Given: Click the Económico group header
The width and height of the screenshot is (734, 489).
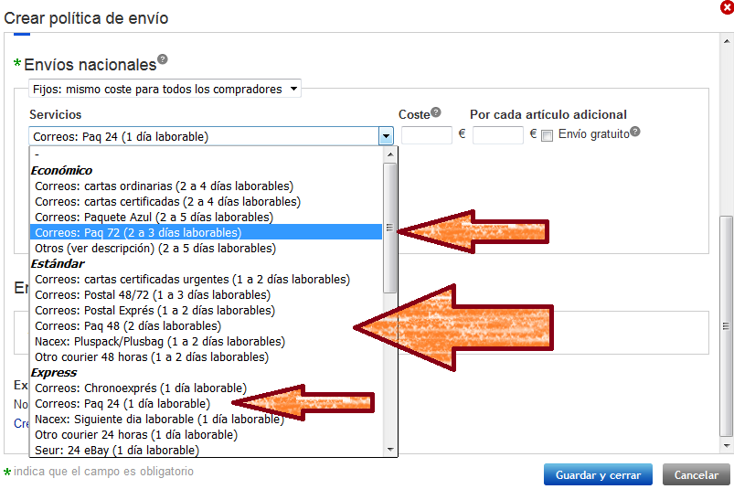Looking at the screenshot, I should pyautogui.click(x=61, y=170).
